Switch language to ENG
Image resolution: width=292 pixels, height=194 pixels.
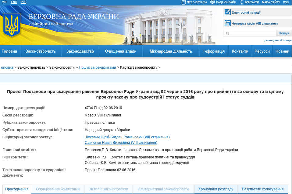point(14,2)
